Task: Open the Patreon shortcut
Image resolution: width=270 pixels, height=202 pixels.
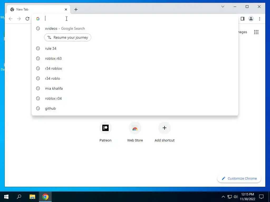Action: tap(105, 132)
